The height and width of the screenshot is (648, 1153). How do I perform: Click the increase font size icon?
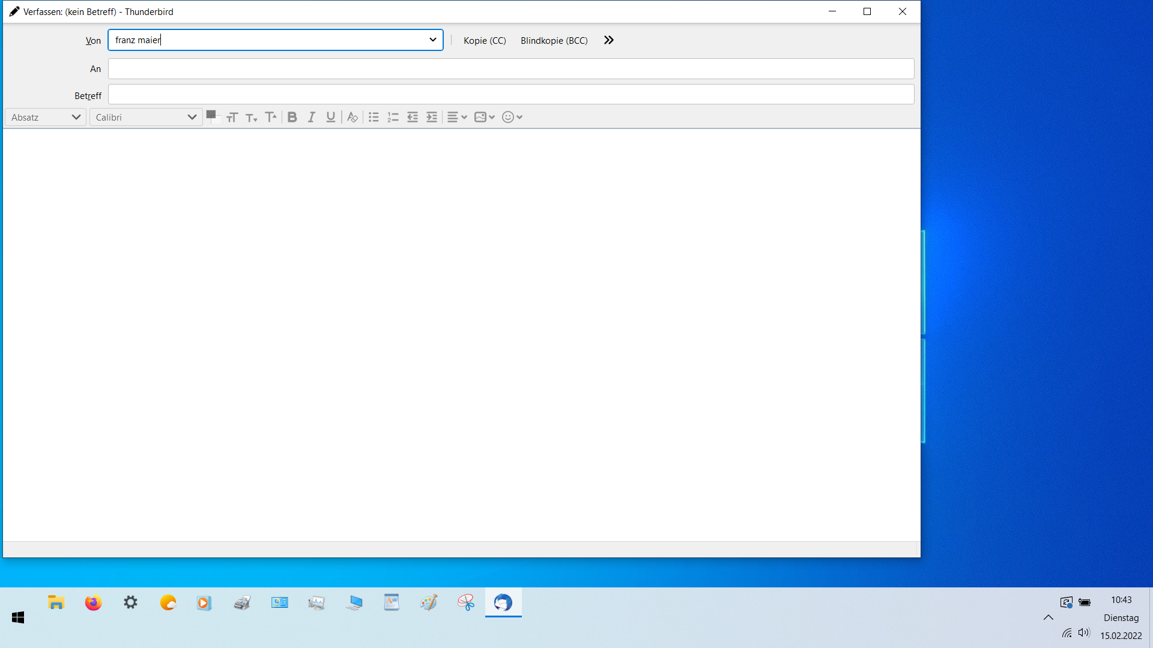click(271, 118)
